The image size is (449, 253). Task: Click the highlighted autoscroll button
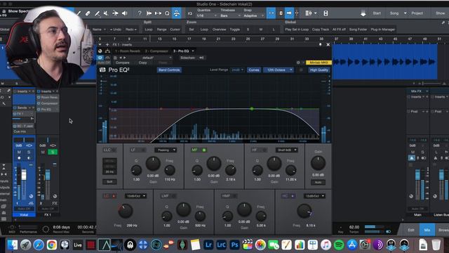click(272, 13)
